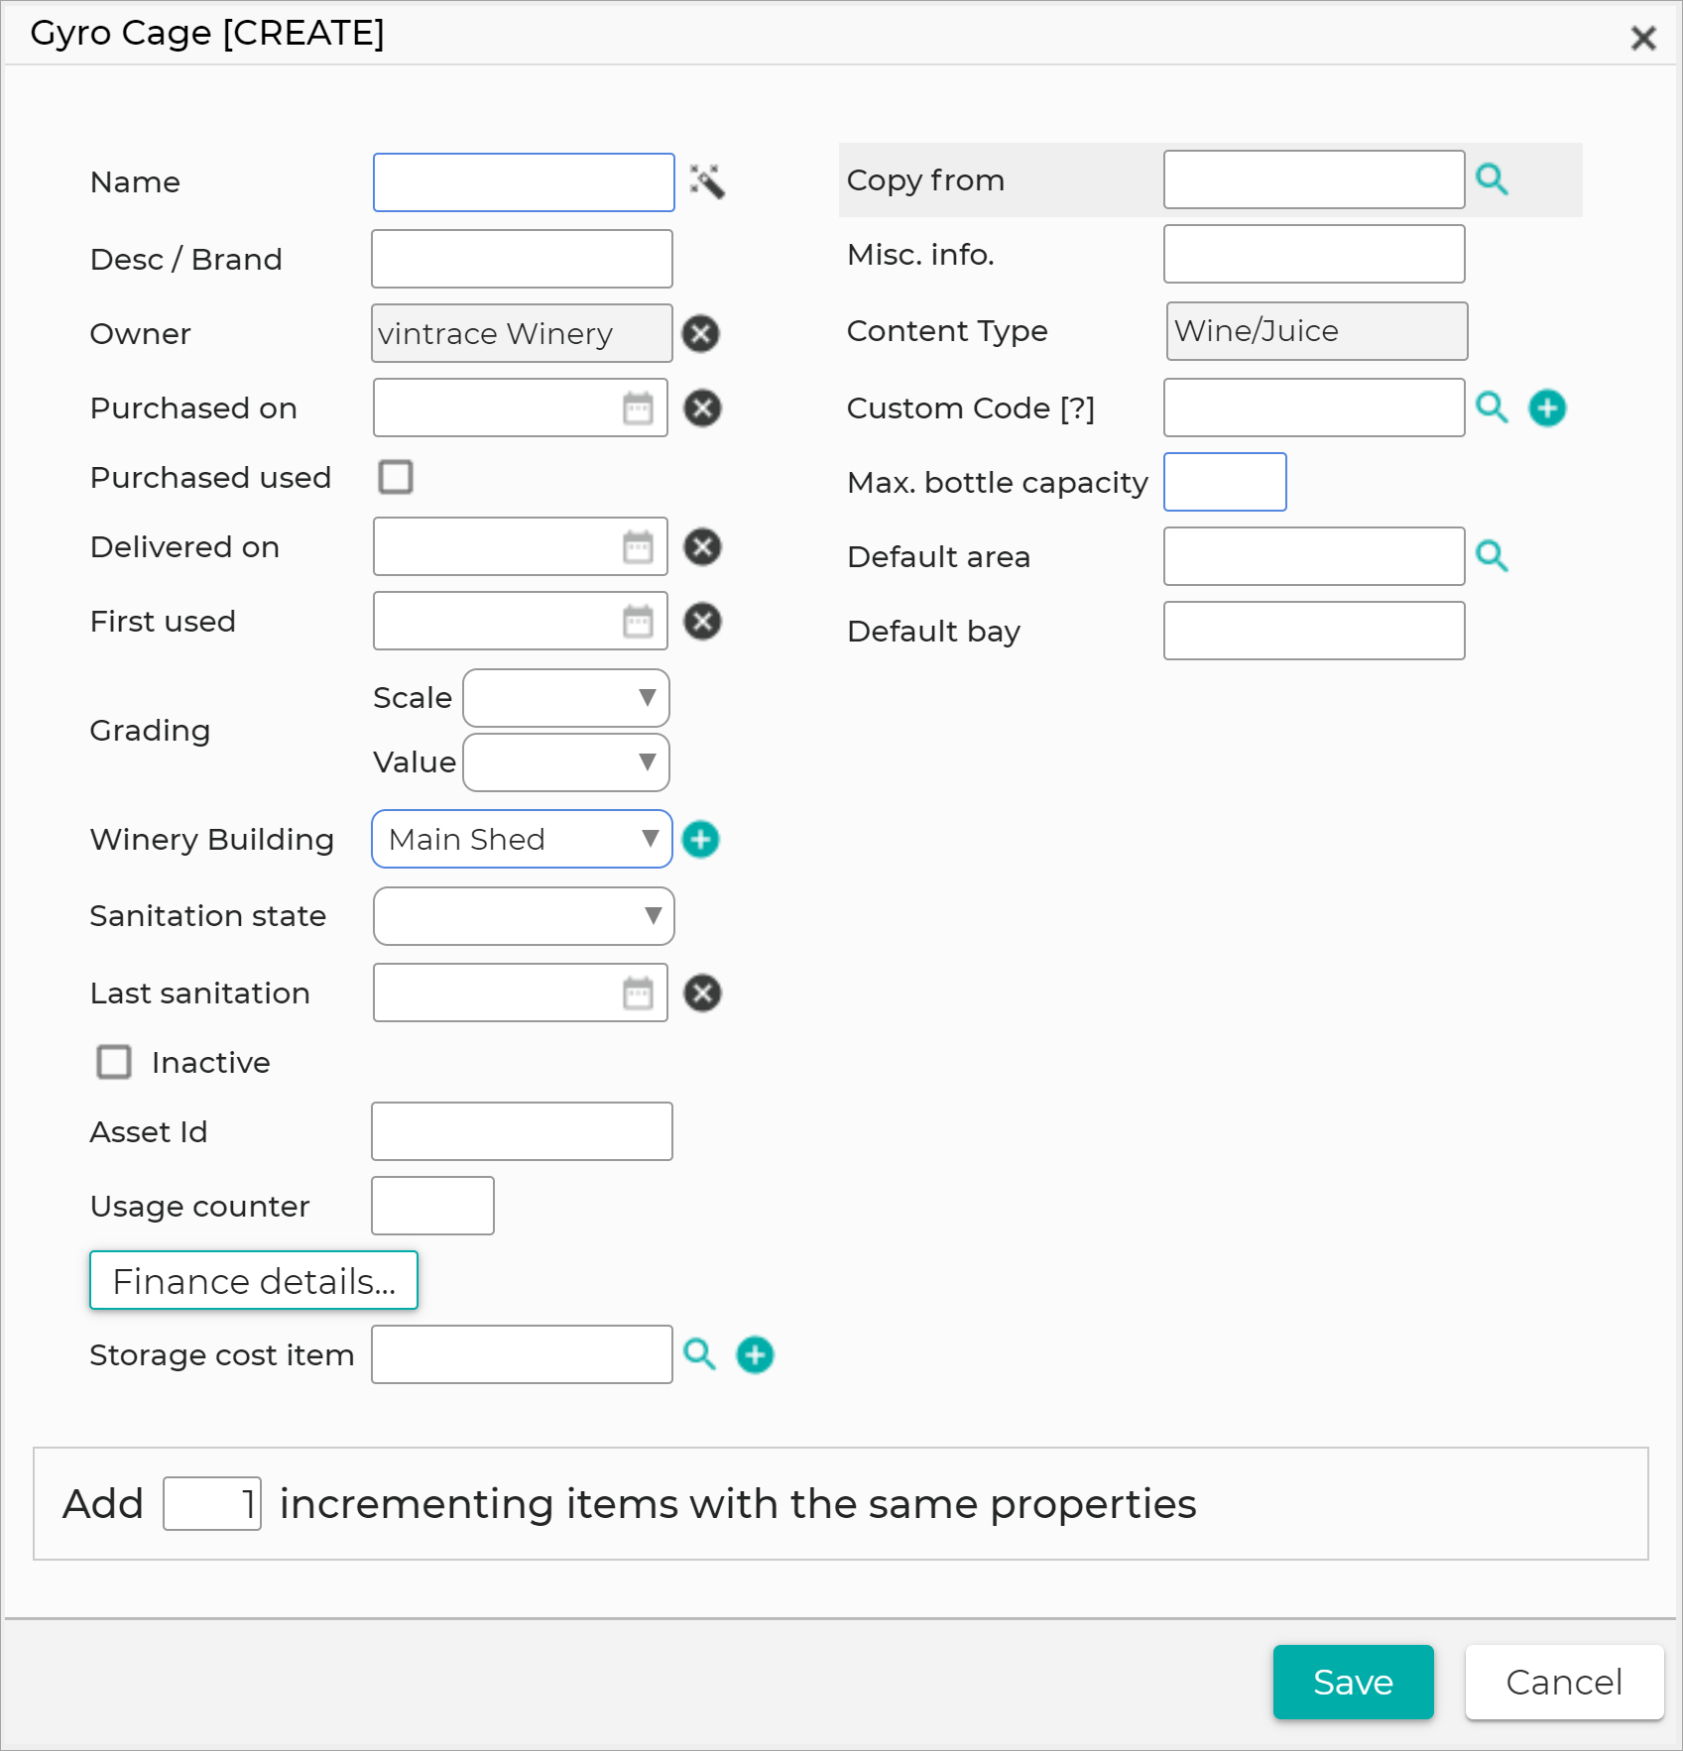The height and width of the screenshot is (1751, 1683).
Task: Tick the Purchased used checkbox
Action: point(396,477)
